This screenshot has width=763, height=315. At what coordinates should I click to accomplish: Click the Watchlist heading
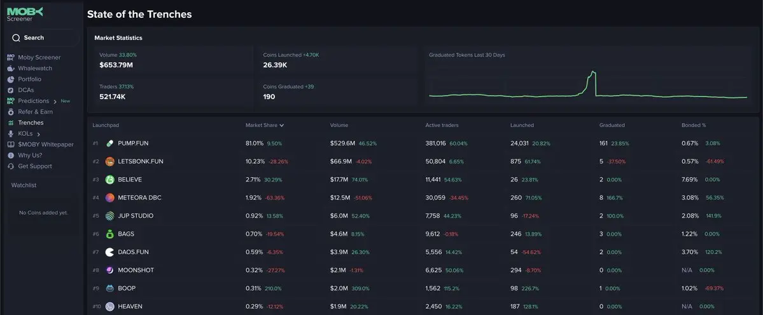[24, 185]
